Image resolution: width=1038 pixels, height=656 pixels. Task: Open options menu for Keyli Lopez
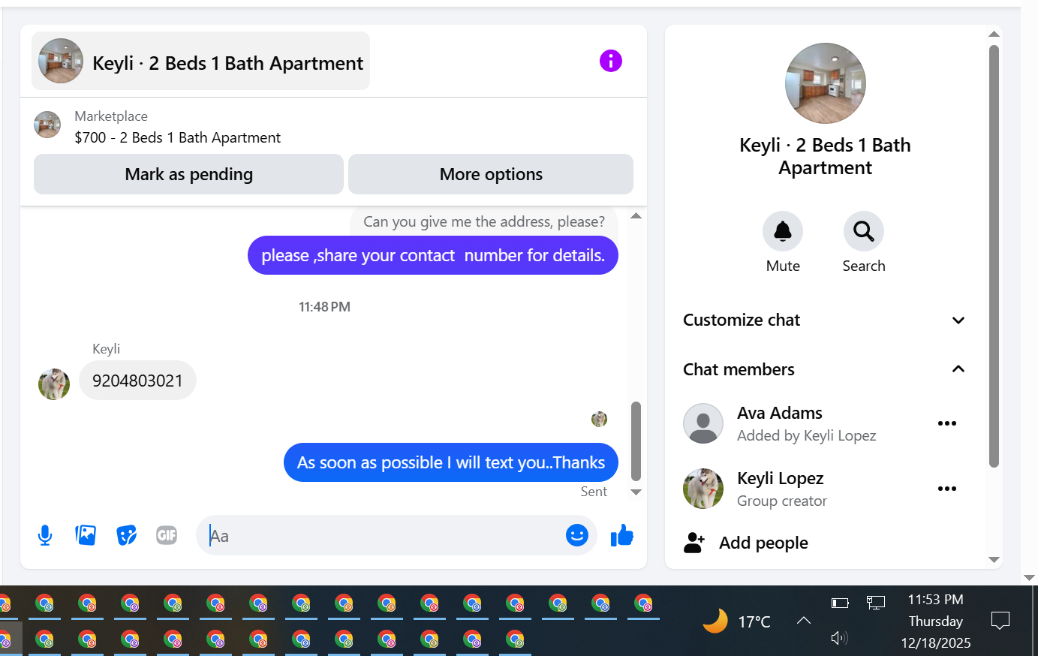coord(947,489)
